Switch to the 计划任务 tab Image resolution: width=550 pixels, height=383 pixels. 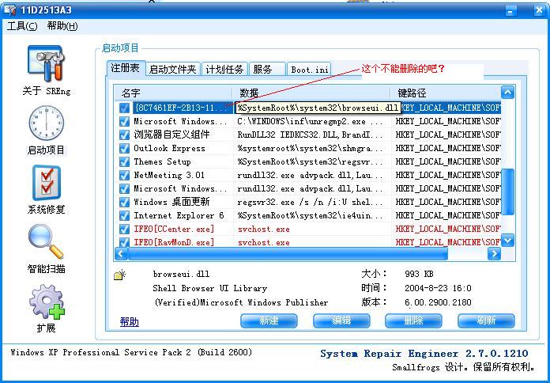coord(224,69)
